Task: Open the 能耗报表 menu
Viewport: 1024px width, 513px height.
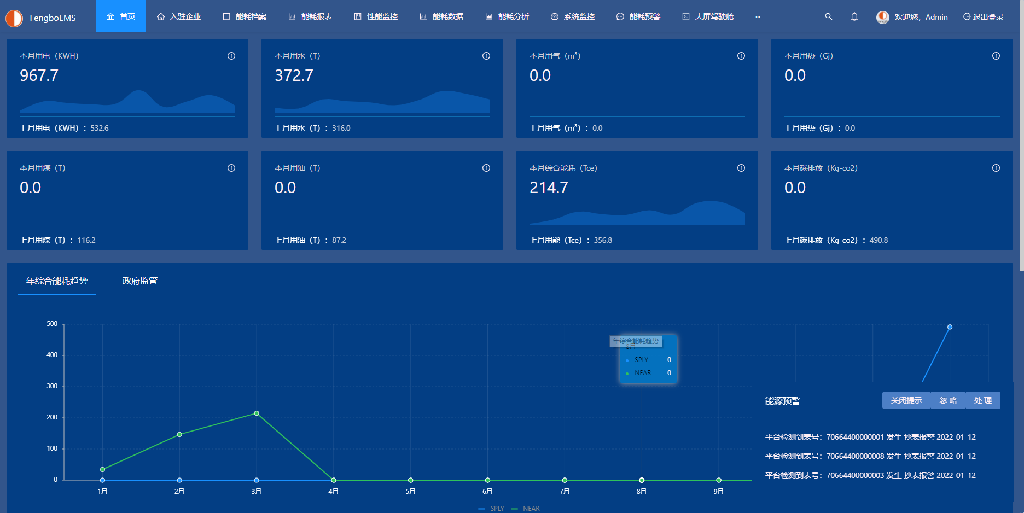Action: tap(310, 17)
